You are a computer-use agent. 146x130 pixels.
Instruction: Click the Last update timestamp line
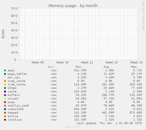tap(109, 123)
